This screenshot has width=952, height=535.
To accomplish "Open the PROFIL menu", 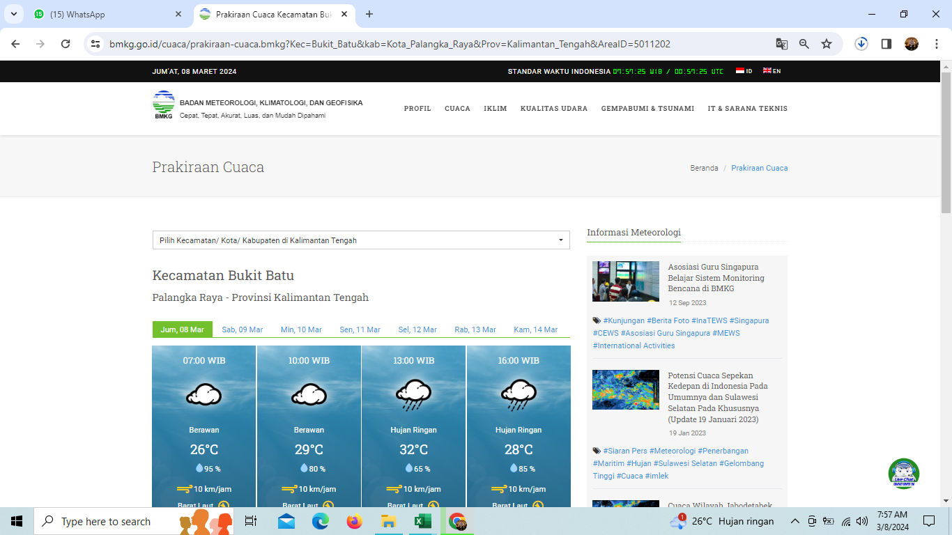I will (x=417, y=109).
